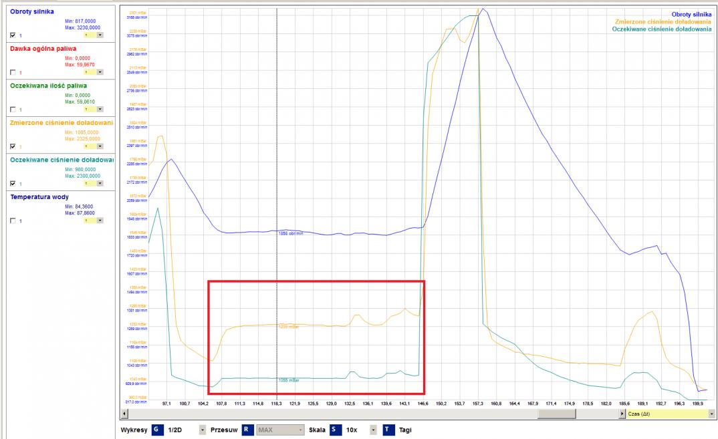This screenshot has height=439, width=718.
Task: Enable the Temperatura wody checkbox
Action: [x=13, y=221]
